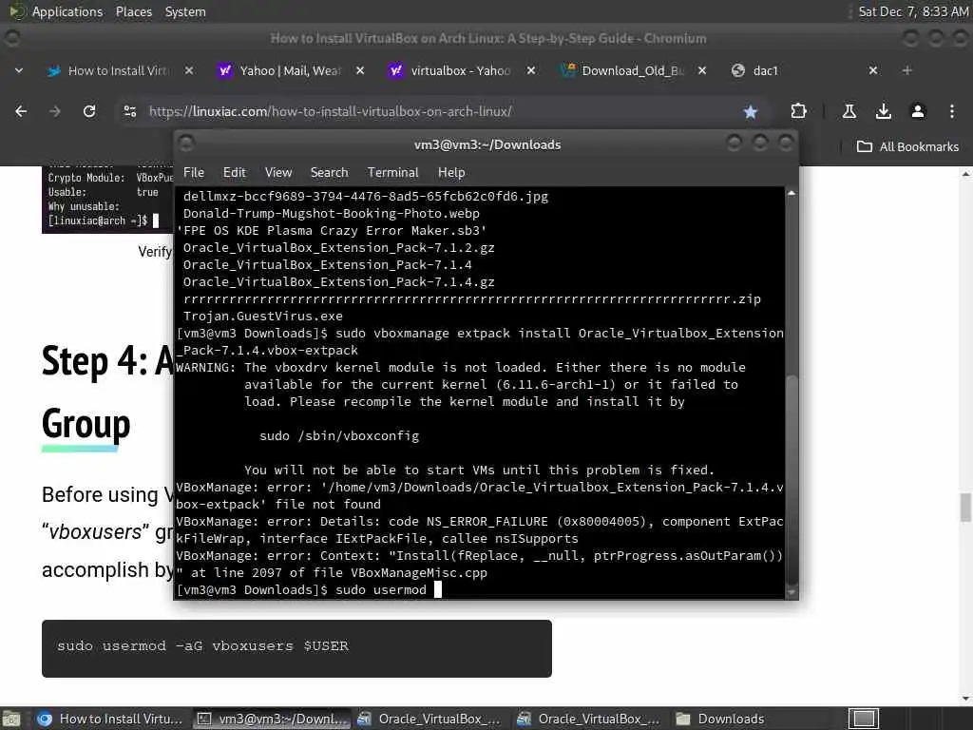Image resolution: width=973 pixels, height=730 pixels.
Task: Click the 'sudo usermod -aG vboxusers $USER' code block
Action: (296, 648)
